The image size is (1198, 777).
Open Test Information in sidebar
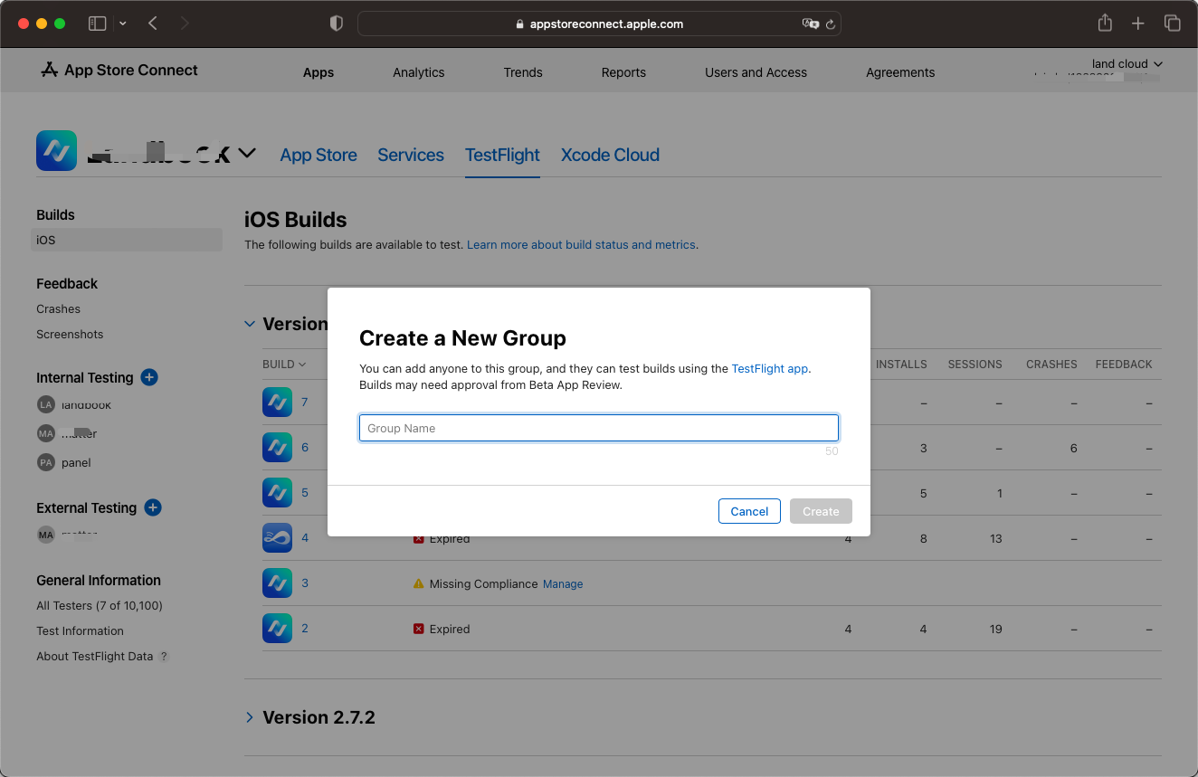[x=80, y=630]
